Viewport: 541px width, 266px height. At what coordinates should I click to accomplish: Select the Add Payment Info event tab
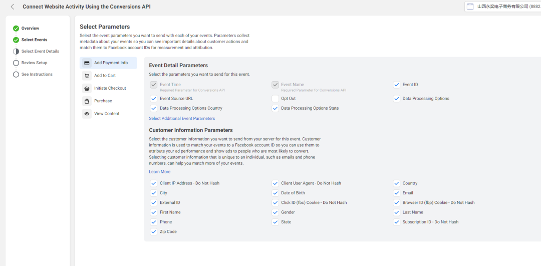108,63
